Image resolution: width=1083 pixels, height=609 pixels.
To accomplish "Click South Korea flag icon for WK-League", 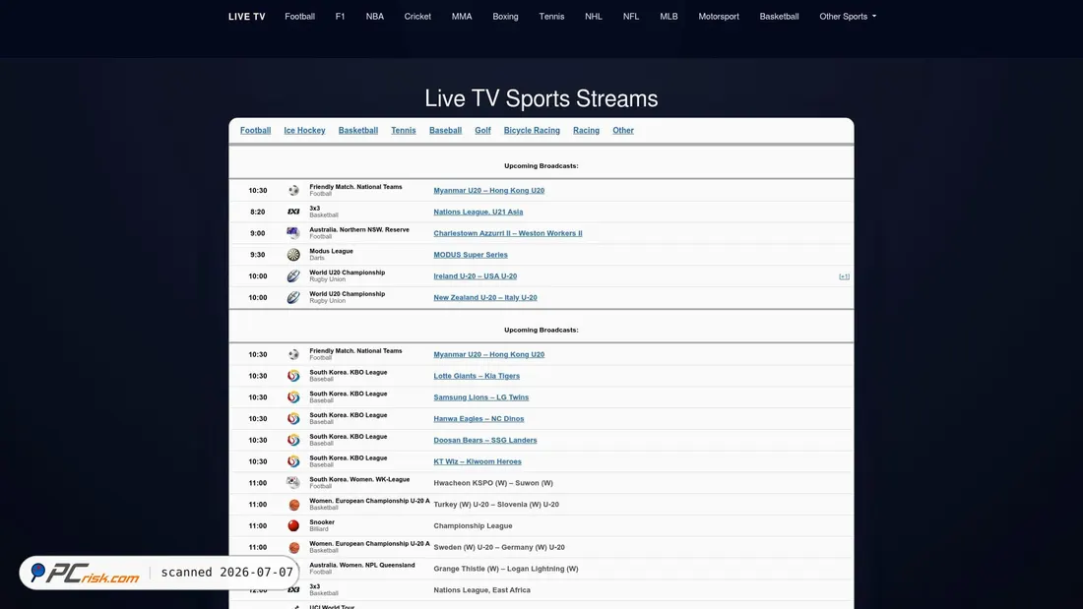I will point(293,483).
